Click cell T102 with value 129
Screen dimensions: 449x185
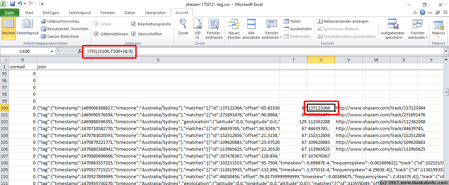click(293, 122)
